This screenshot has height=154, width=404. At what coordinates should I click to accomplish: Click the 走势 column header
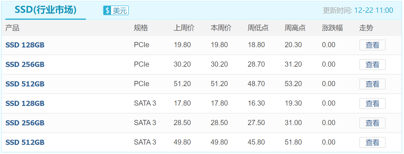click(366, 28)
